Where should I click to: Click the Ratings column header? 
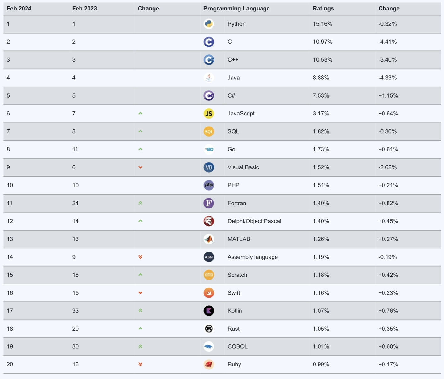[323, 9]
